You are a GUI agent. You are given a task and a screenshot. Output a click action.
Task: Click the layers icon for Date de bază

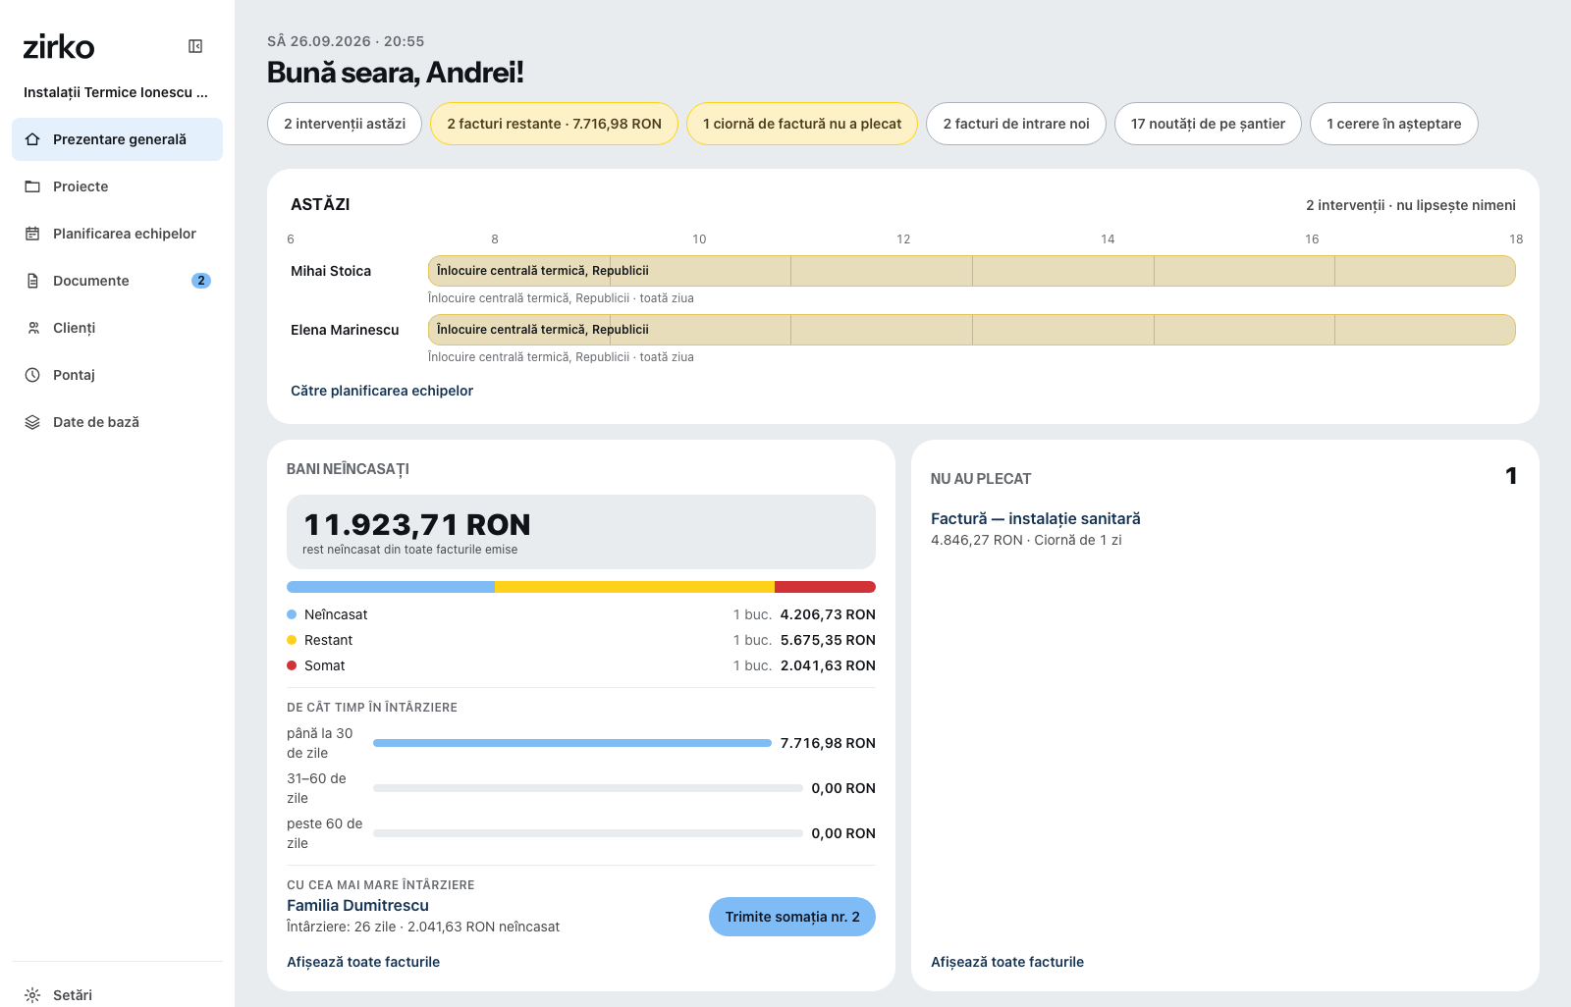(x=32, y=422)
